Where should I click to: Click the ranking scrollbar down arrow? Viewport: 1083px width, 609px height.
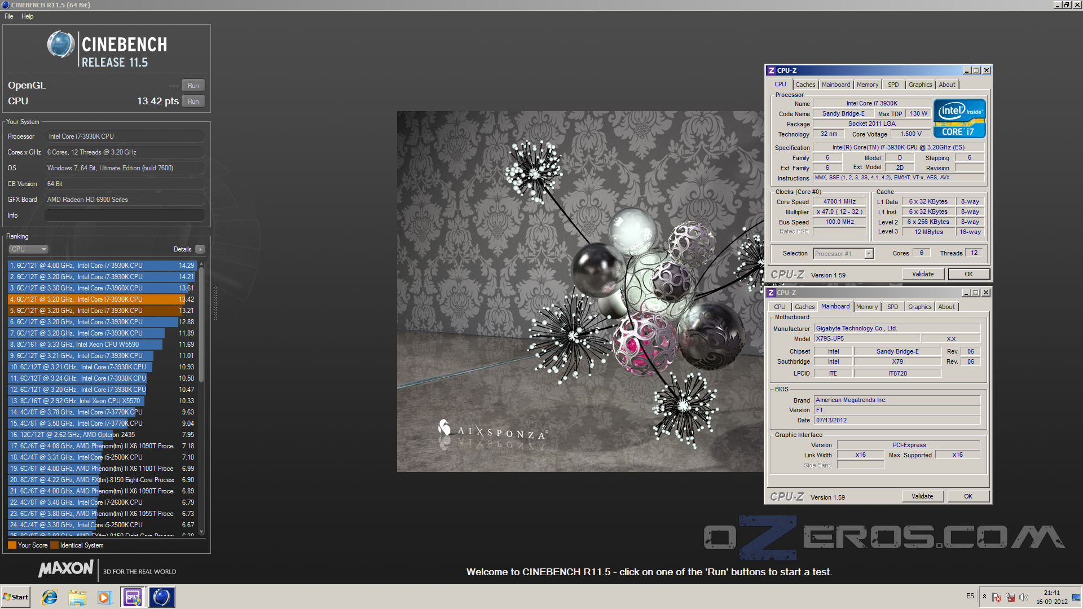pos(201,532)
